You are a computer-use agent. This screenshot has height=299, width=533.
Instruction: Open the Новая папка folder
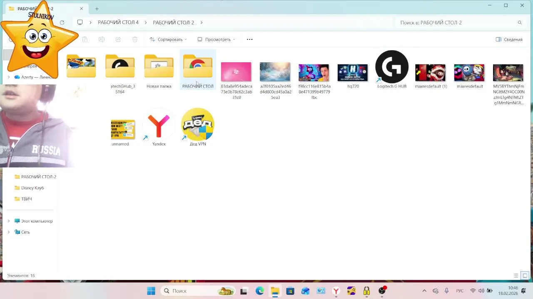159,66
